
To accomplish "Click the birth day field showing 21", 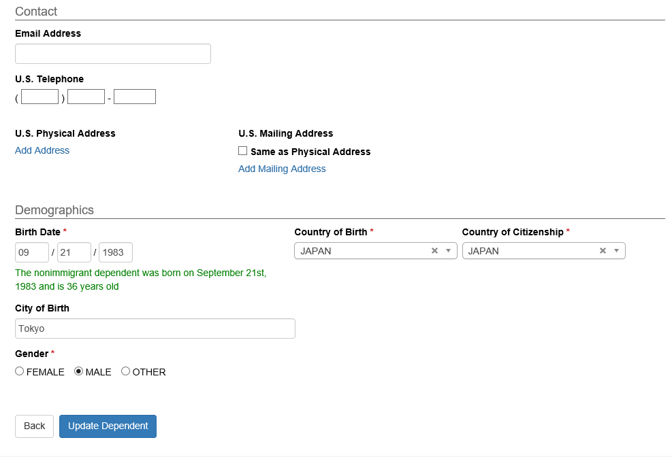I will pos(74,252).
